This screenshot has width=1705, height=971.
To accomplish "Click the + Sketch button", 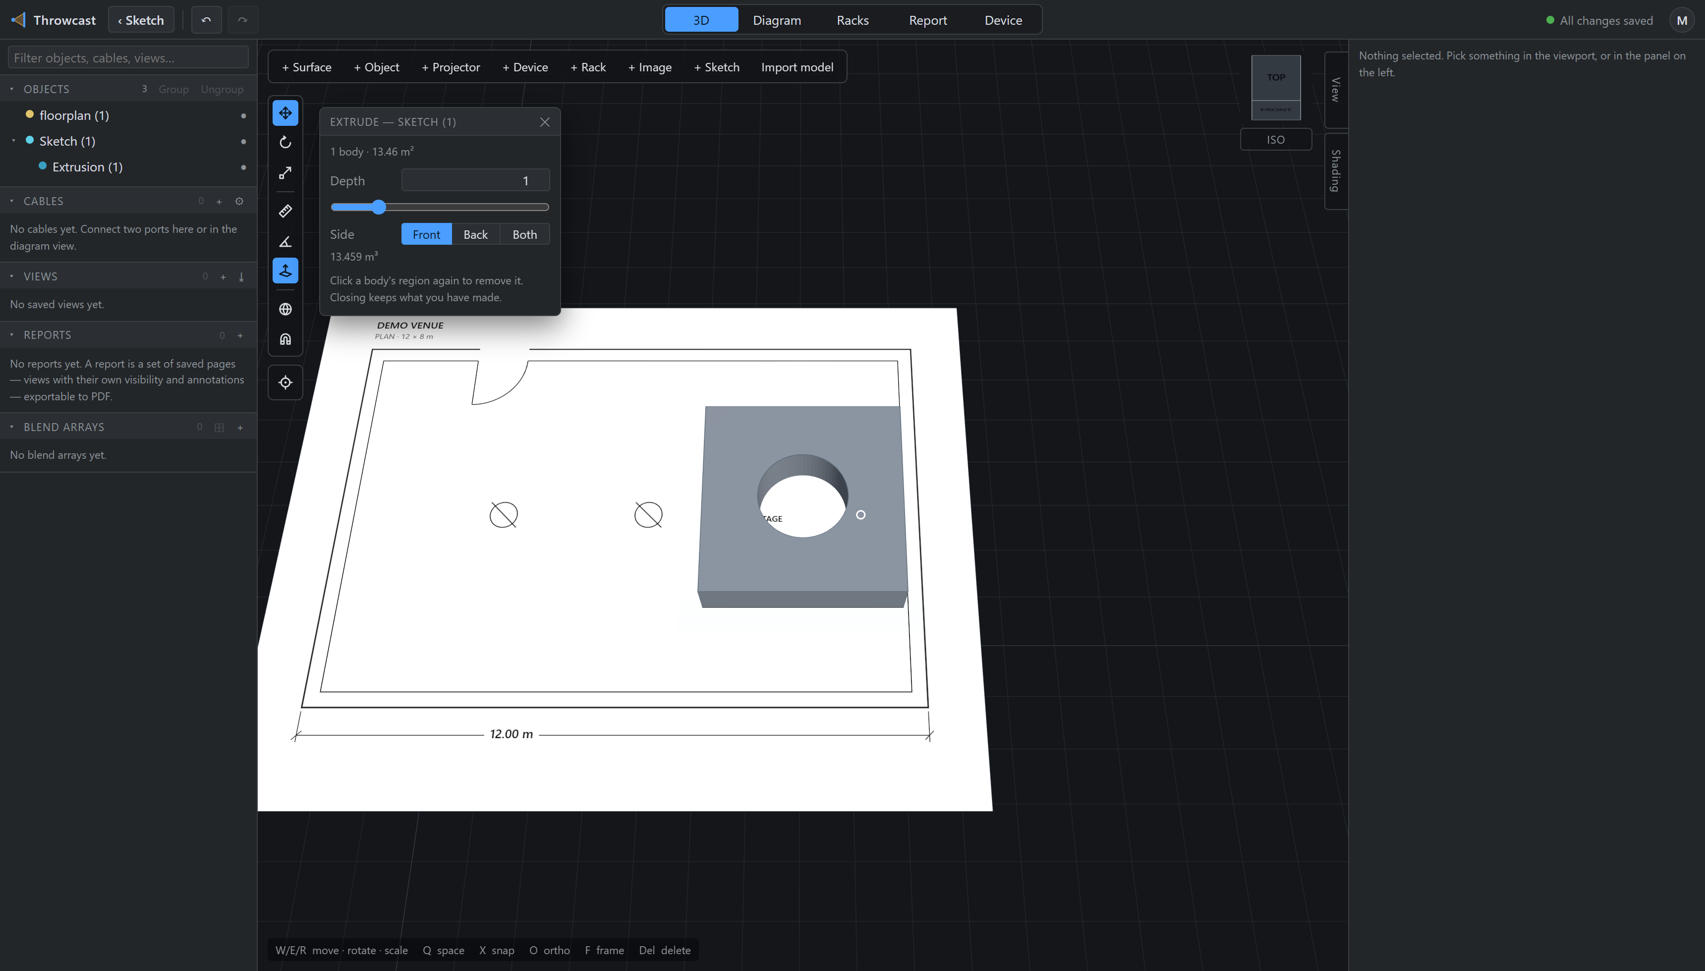I will tap(716, 67).
